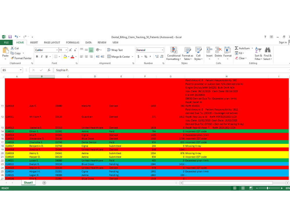Click the Orientation text angle icon

pyautogui.click(x=98, y=50)
